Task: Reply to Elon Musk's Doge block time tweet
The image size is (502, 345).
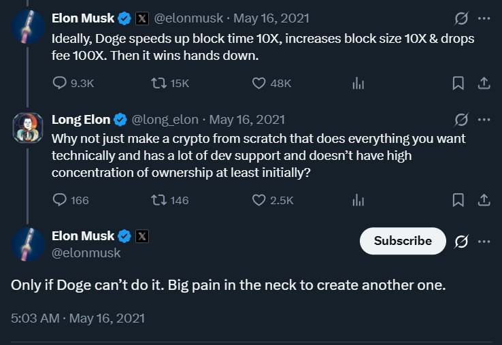Action: (60, 83)
